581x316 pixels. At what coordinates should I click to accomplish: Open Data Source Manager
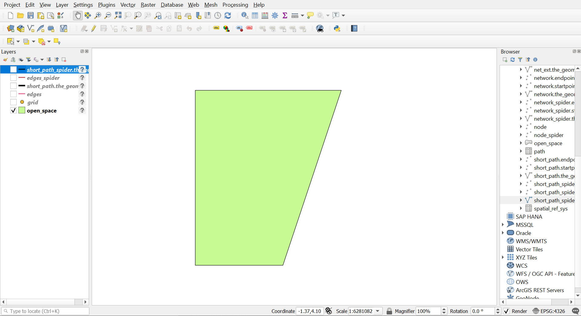tap(11, 28)
